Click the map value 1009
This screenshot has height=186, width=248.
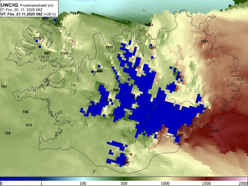click(135, 98)
